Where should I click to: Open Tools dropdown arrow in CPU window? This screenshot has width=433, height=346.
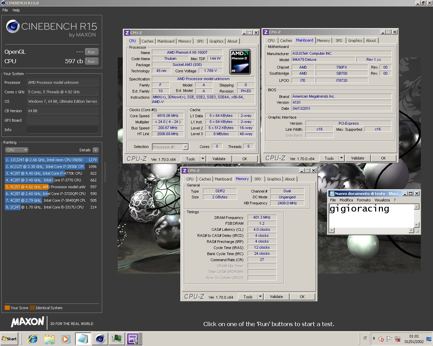click(x=203, y=159)
